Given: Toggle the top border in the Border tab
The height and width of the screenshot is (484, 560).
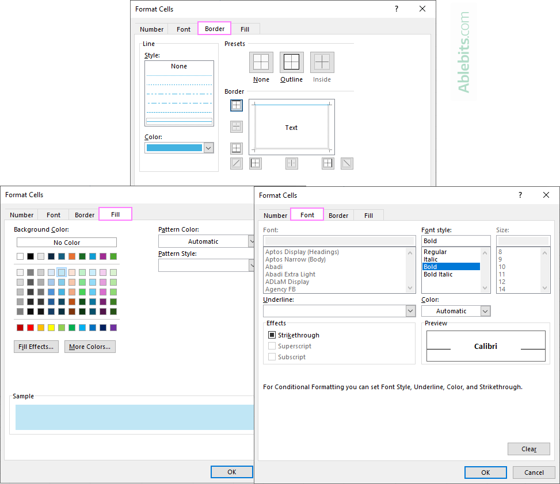Looking at the screenshot, I should (236, 105).
